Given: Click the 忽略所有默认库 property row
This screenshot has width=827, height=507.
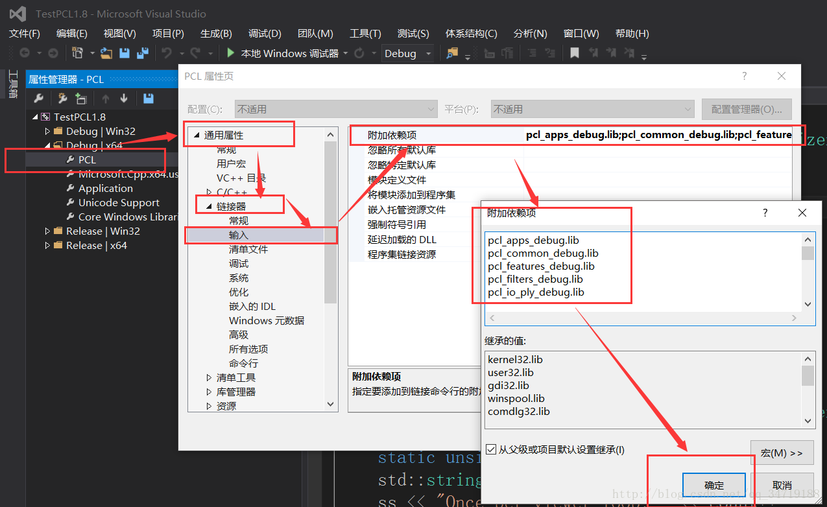Looking at the screenshot, I should tap(570, 150).
